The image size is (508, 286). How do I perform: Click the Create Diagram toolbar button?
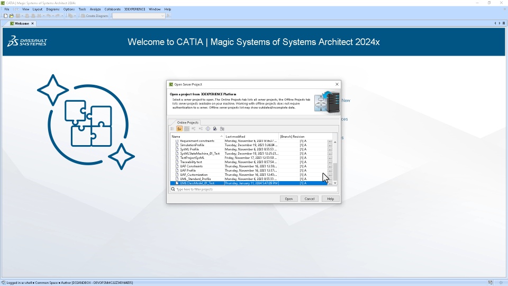(94, 16)
